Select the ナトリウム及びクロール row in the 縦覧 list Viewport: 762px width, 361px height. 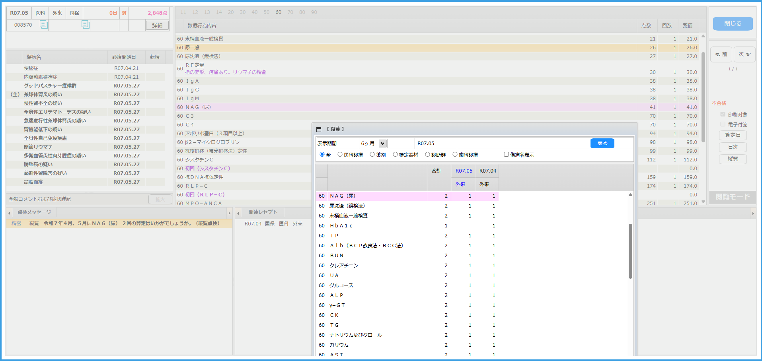[407, 335]
